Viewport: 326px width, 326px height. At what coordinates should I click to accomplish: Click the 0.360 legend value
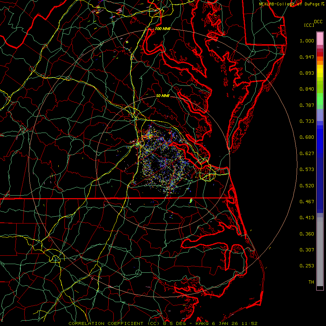[307, 234]
